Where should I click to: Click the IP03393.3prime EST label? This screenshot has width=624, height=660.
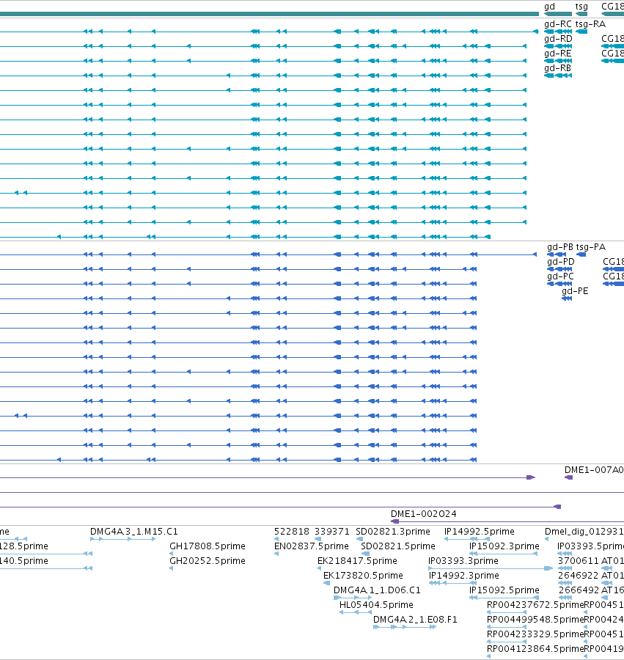(x=463, y=561)
